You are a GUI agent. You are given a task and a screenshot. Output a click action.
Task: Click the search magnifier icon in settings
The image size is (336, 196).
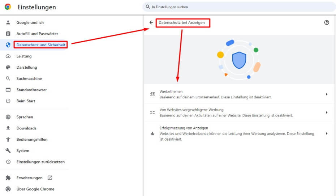coord(148,7)
